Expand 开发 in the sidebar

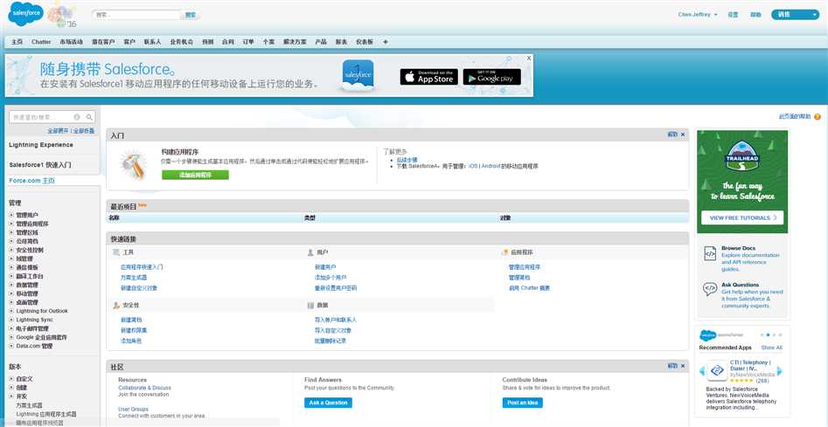(11, 396)
